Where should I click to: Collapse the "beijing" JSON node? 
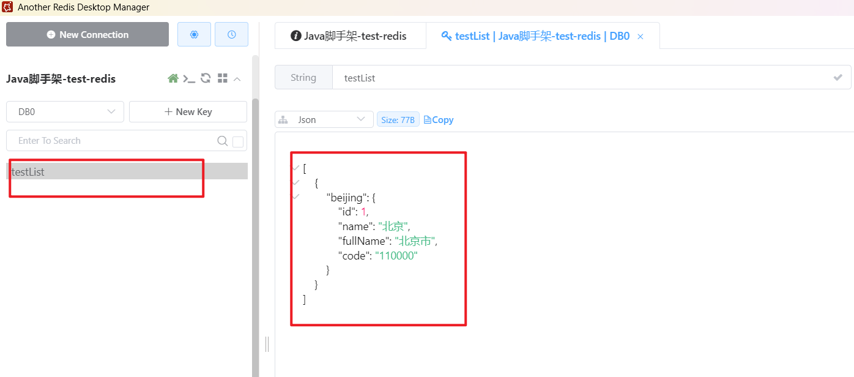tap(296, 197)
